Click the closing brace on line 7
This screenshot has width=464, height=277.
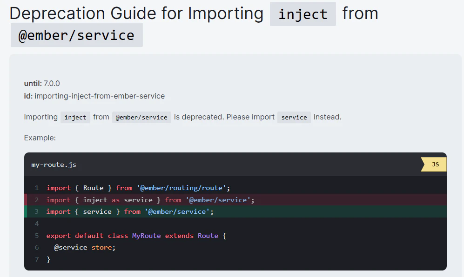48,259
